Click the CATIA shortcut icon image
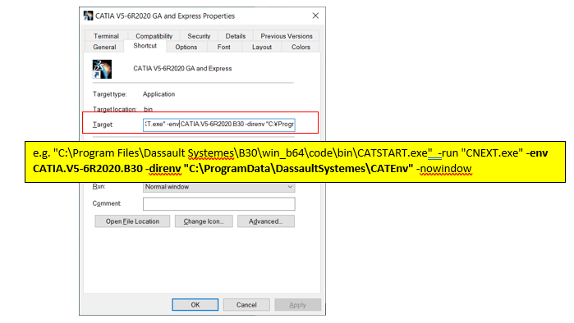574x323 pixels. (102, 69)
